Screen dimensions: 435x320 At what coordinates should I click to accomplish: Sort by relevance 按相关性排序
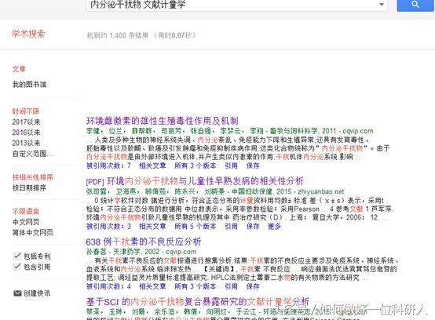tap(32, 177)
